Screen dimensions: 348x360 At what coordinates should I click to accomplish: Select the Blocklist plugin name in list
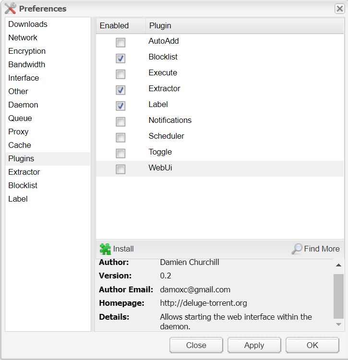tap(163, 57)
